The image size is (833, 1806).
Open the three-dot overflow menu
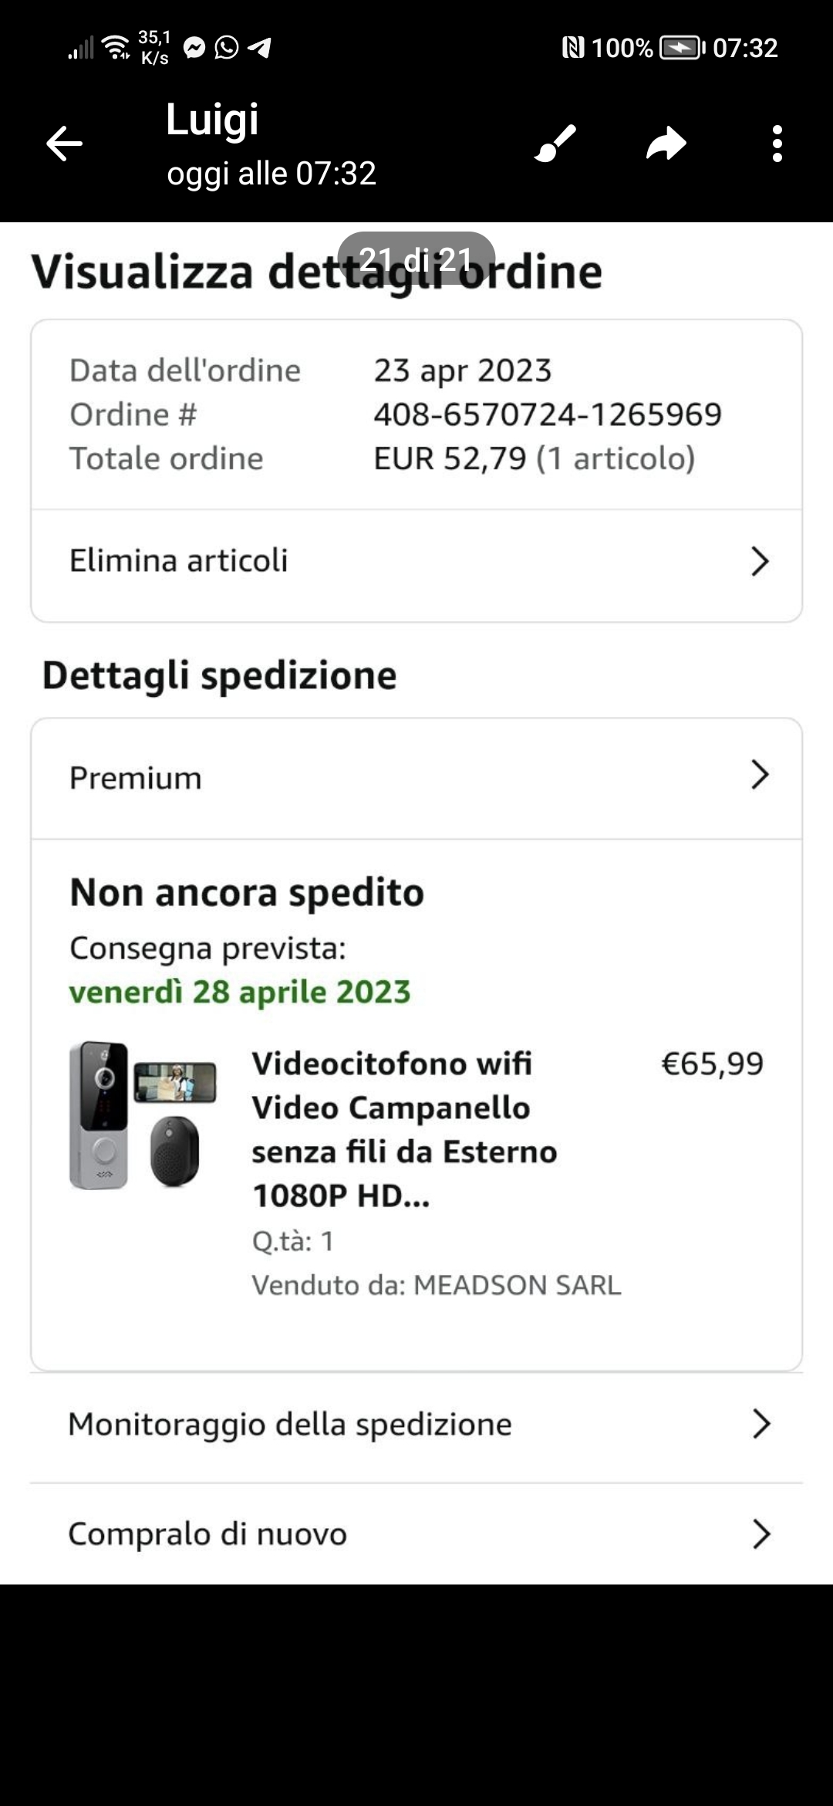(x=777, y=144)
